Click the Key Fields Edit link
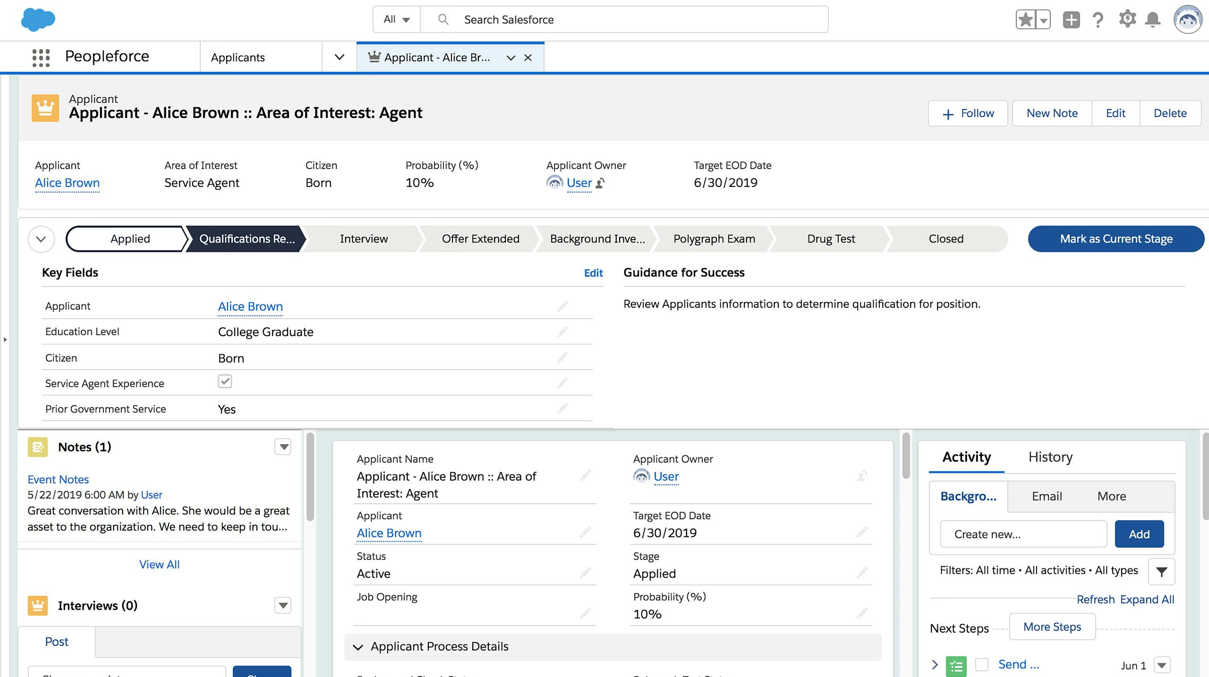Screen dimensions: 1209x677 (x=593, y=273)
